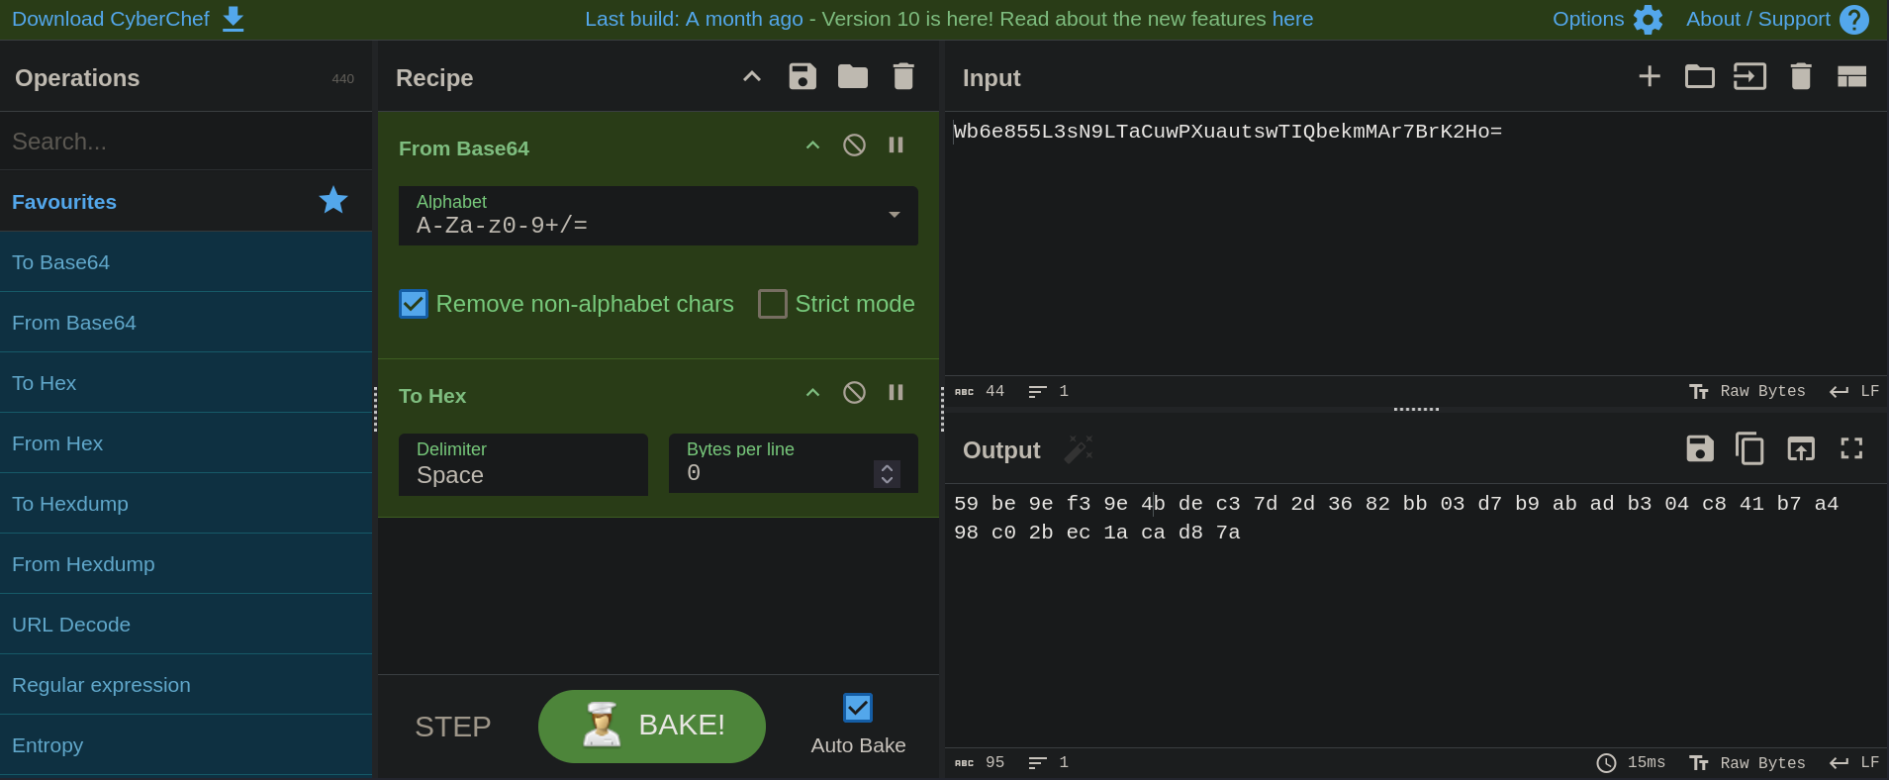Image resolution: width=1889 pixels, height=780 pixels.
Task: Add a new input tab
Action: [1650, 76]
